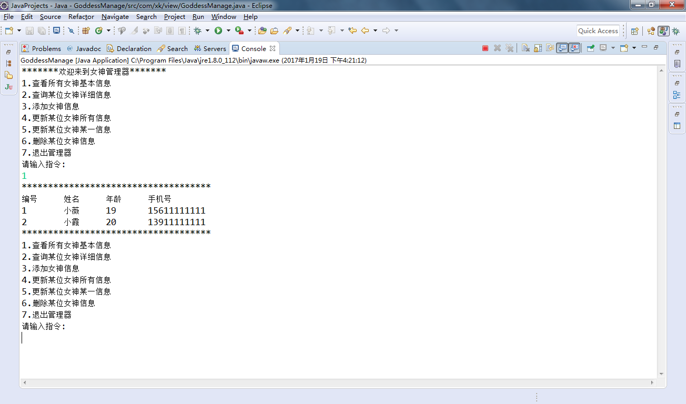Open the Run menu
Screen dimensions: 686x404
[x=198, y=17]
